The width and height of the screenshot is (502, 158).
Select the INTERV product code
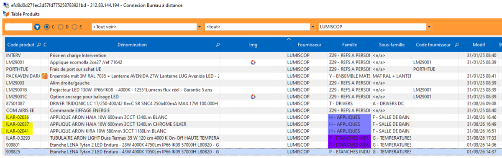13,56
